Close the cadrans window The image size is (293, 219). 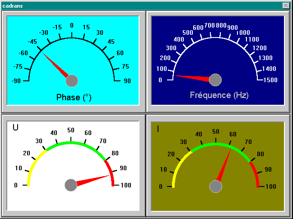coord(286,6)
